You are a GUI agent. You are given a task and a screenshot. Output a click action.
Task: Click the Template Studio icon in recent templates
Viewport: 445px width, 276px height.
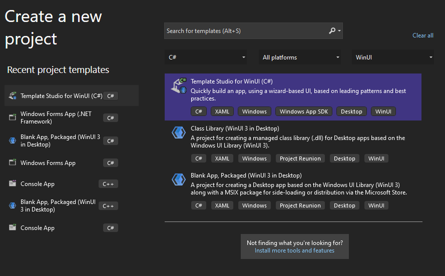[x=13, y=96]
